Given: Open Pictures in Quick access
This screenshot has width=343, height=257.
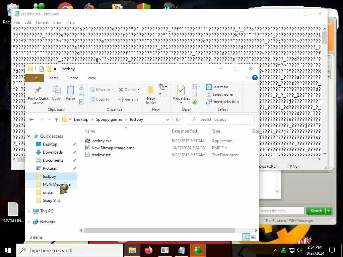Looking at the screenshot, I should coord(50,168).
